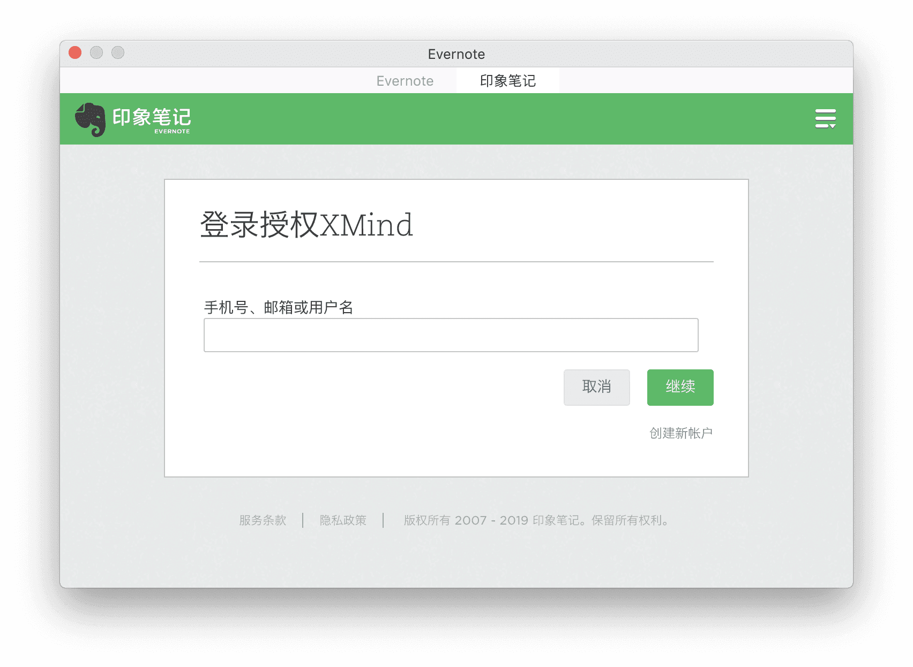Click inside the account name input field

click(x=451, y=335)
